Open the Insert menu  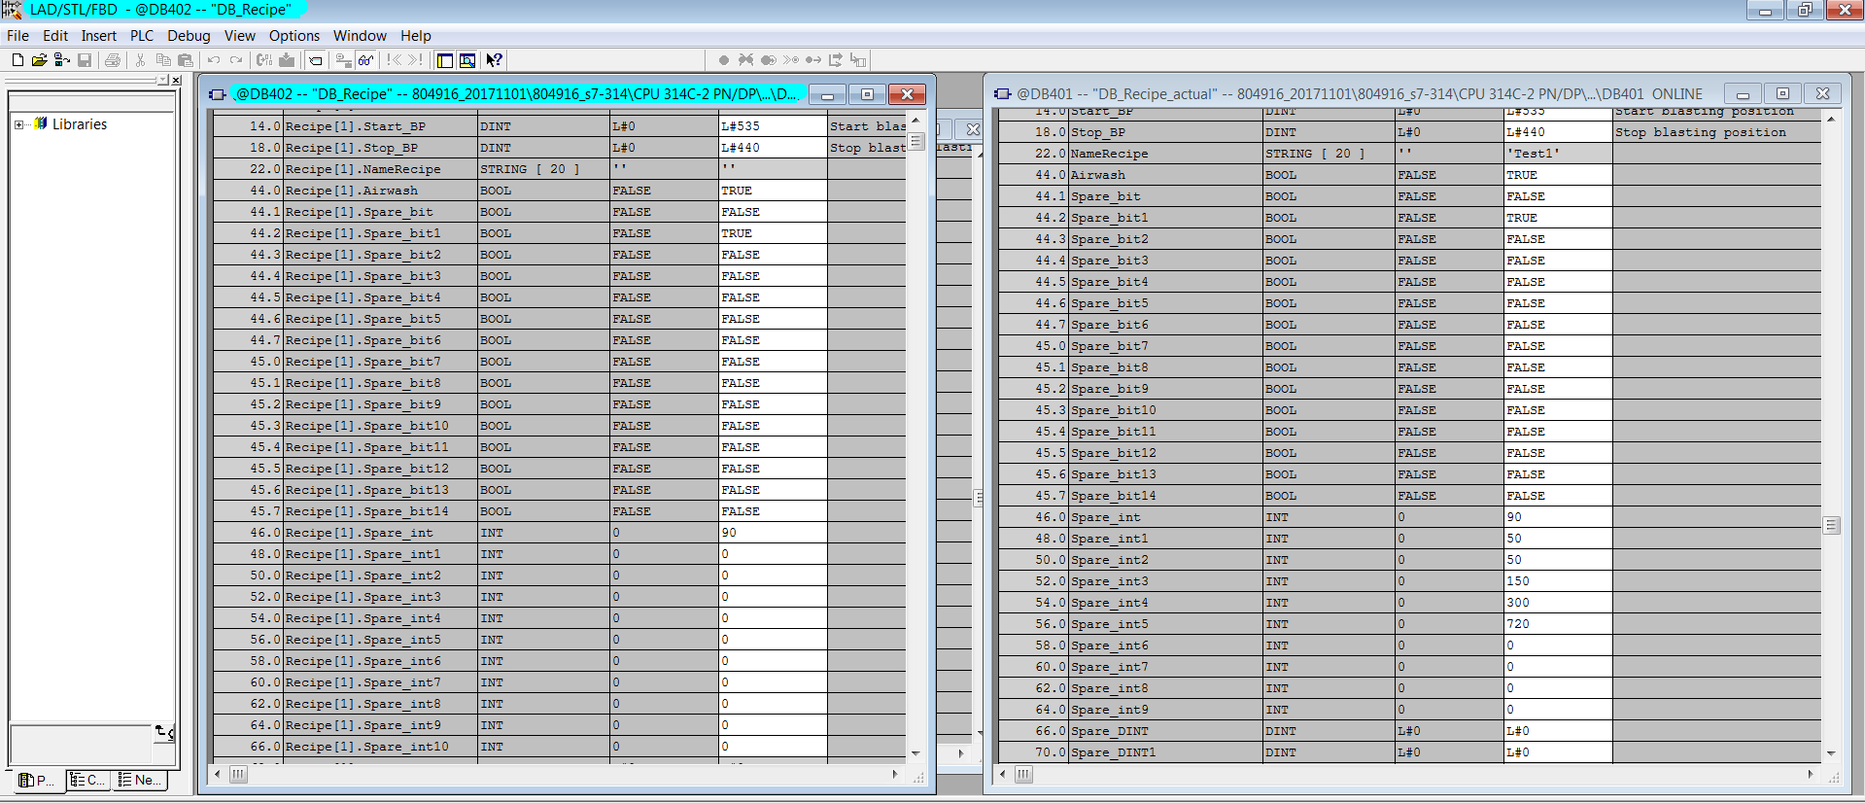pos(99,36)
